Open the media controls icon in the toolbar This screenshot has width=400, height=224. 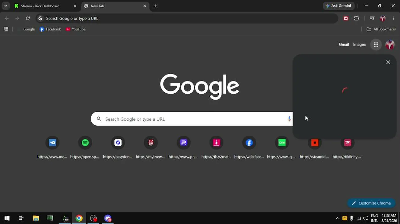click(x=372, y=18)
